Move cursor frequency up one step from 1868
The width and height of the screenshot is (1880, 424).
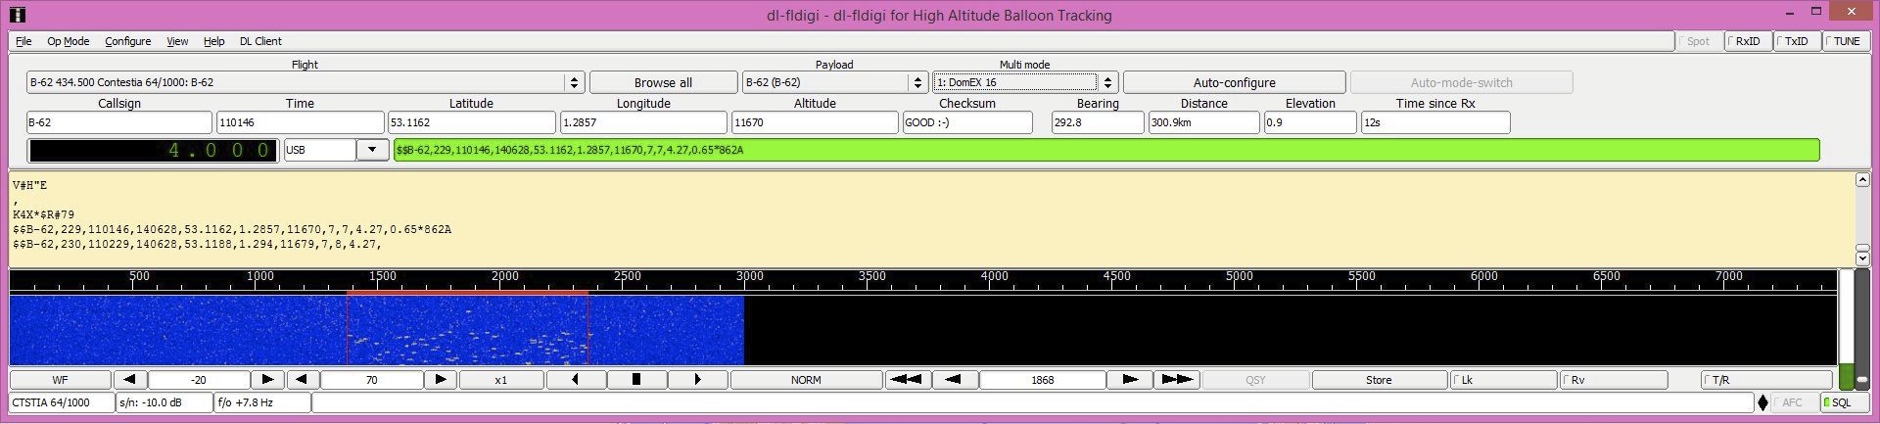coord(1130,379)
